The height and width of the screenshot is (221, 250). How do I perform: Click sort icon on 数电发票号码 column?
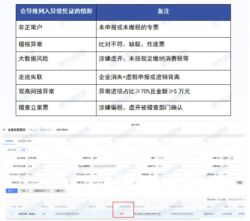coord(84,207)
